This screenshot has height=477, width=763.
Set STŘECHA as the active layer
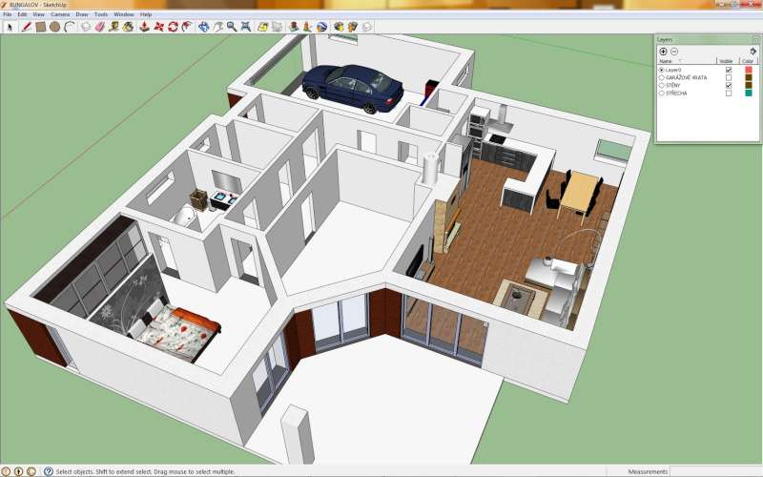point(662,93)
